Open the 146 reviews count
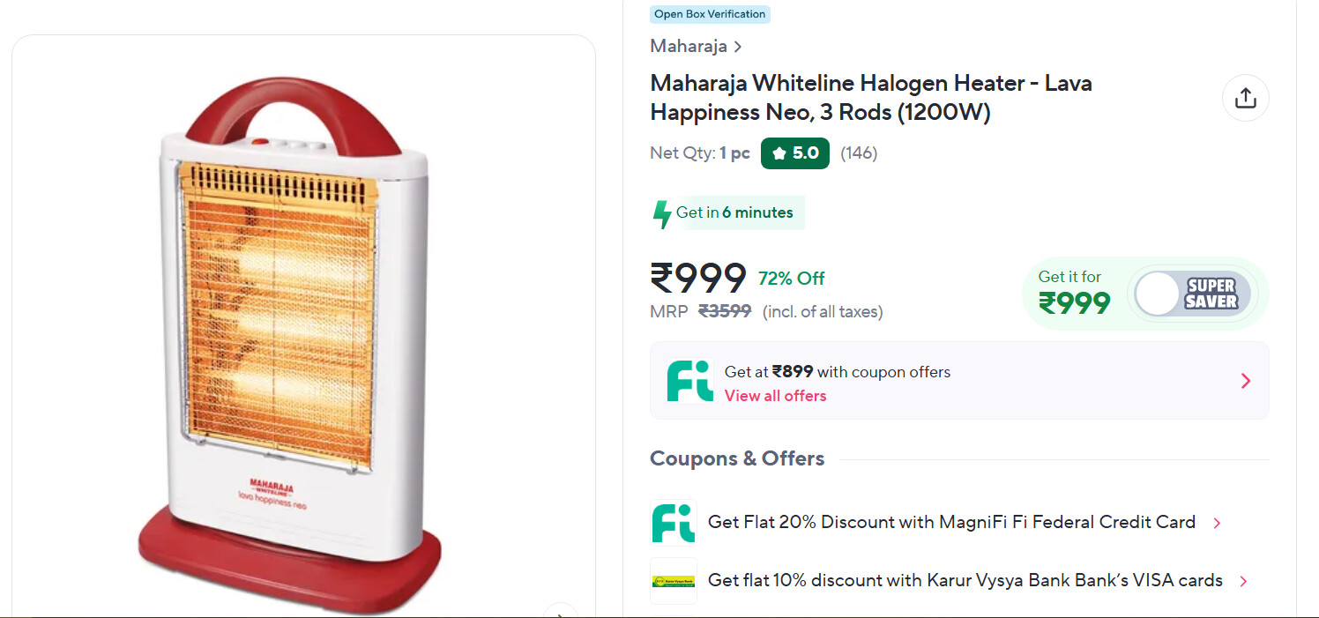This screenshot has height=618, width=1319. (x=858, y=153)
